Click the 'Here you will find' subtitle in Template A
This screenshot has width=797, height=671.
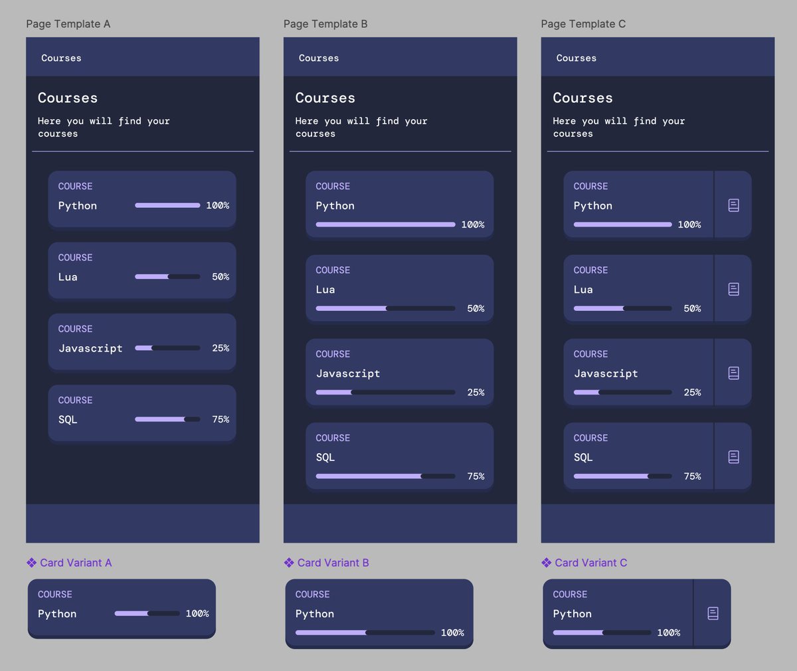click(104, 127)
